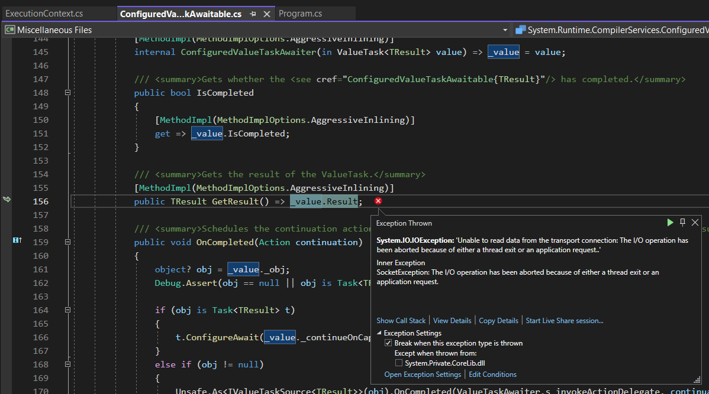
Task: Pin the ConfiguredValueTaskAwaitable.cs tab
Action: tap(253, 14)
